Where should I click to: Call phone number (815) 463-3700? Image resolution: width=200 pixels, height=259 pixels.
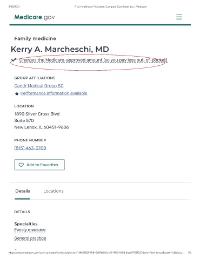tap(30, 148)
